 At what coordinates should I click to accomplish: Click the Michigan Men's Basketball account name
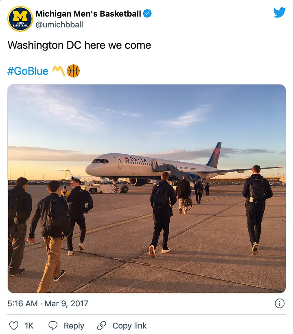click(x=88, y=13)
